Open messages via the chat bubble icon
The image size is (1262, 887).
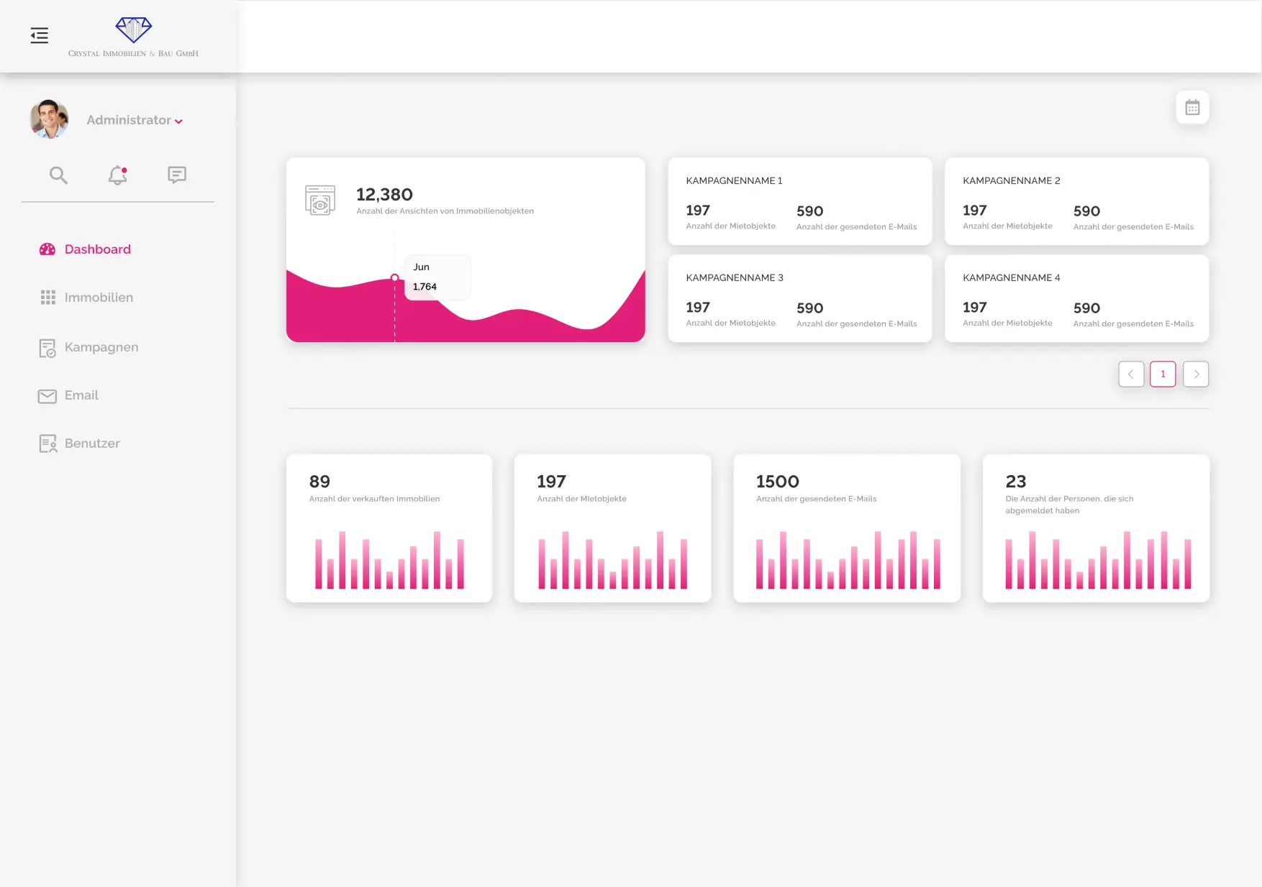tap(176, 175)
